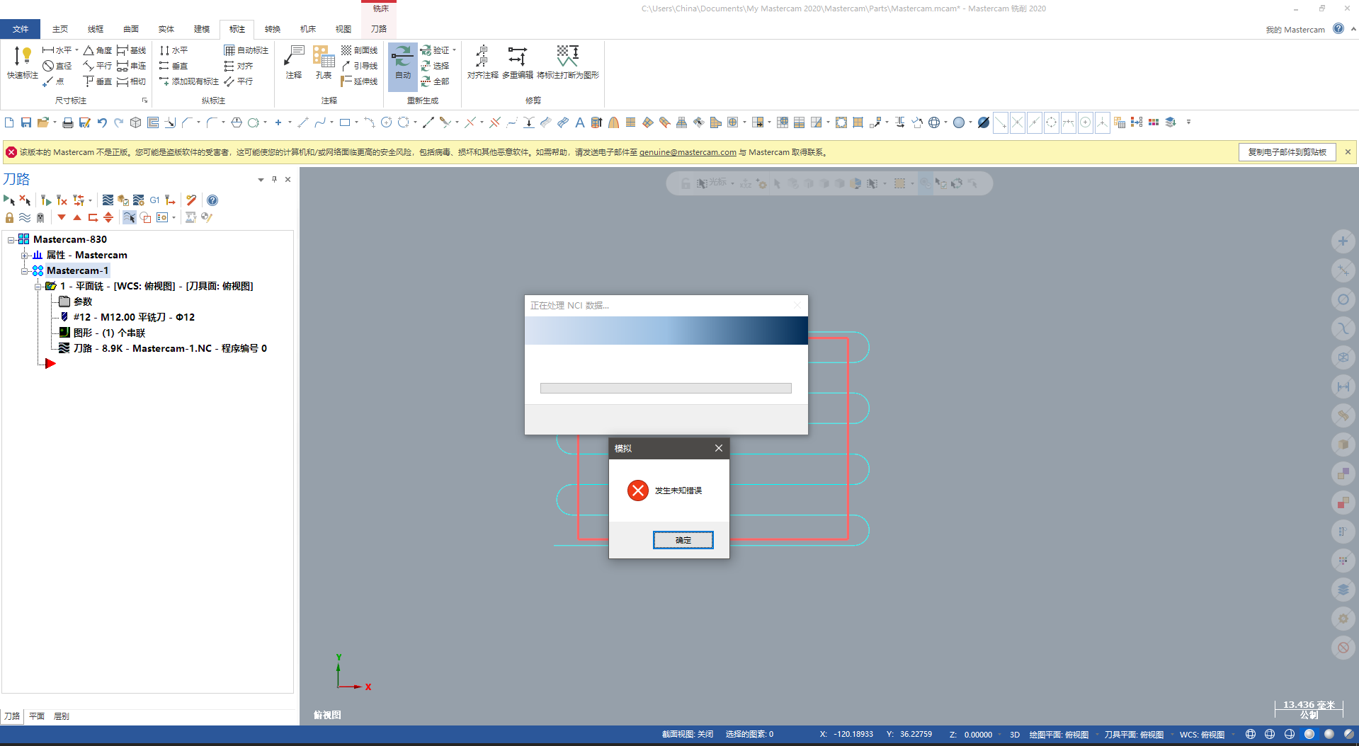Switch to the 实体 ribbon tab
The height and width of the screenshot is (746, 1359).
click(166, 29)
